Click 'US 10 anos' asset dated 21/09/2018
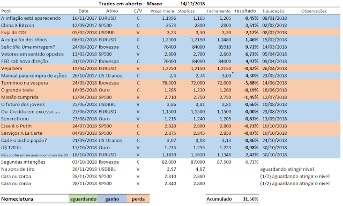 click(110, 140)
